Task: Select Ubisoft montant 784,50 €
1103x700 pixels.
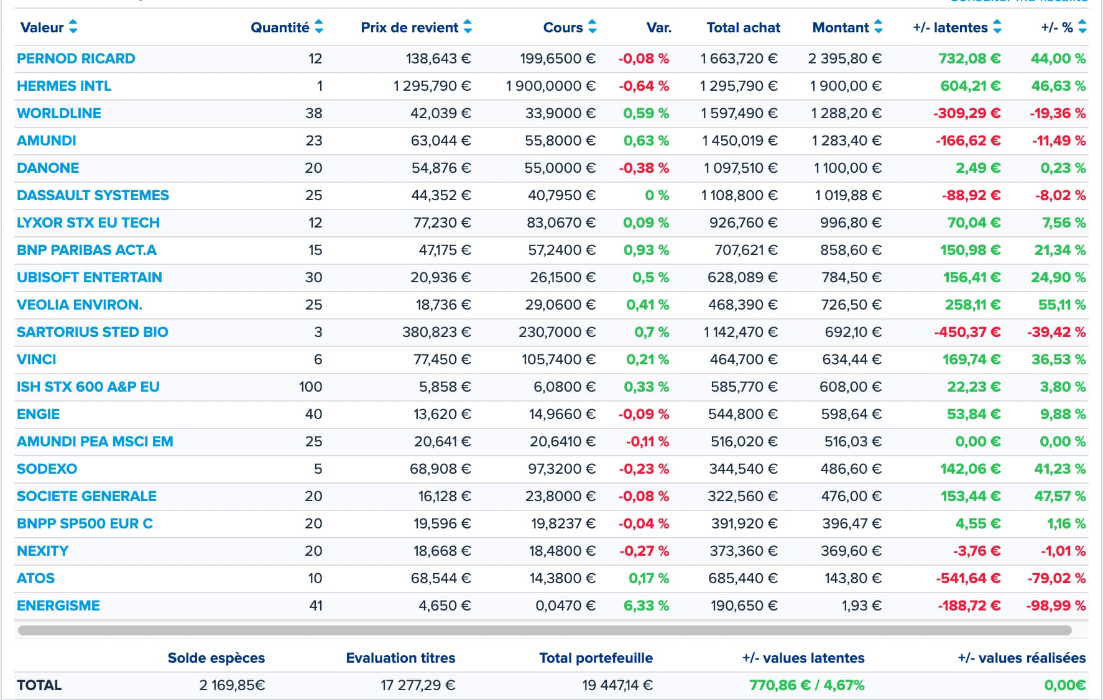Action: pos(852,277)
